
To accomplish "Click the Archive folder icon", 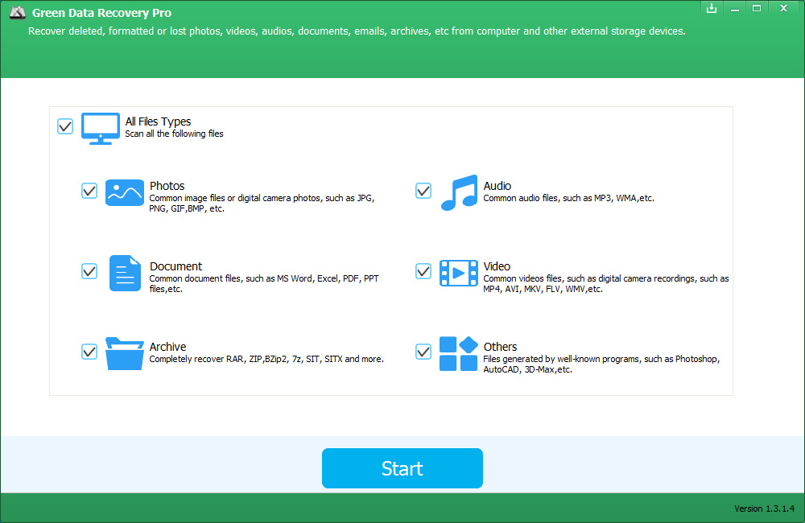I will click(125, 353).
